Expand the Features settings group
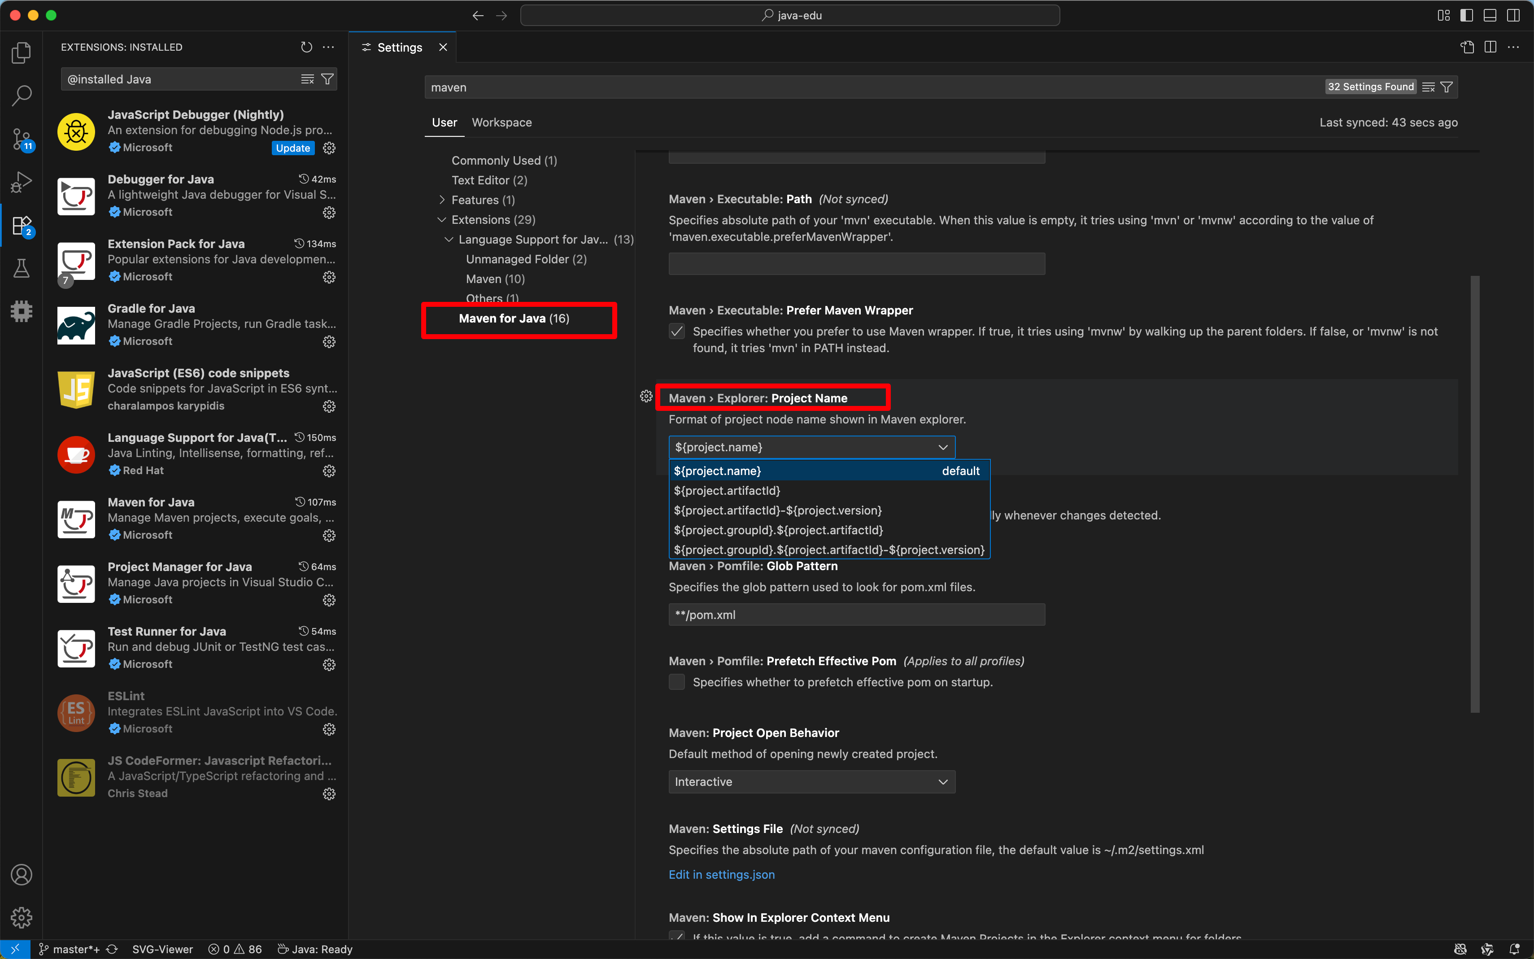1534x959 pixels. click(x=442, y=200)
